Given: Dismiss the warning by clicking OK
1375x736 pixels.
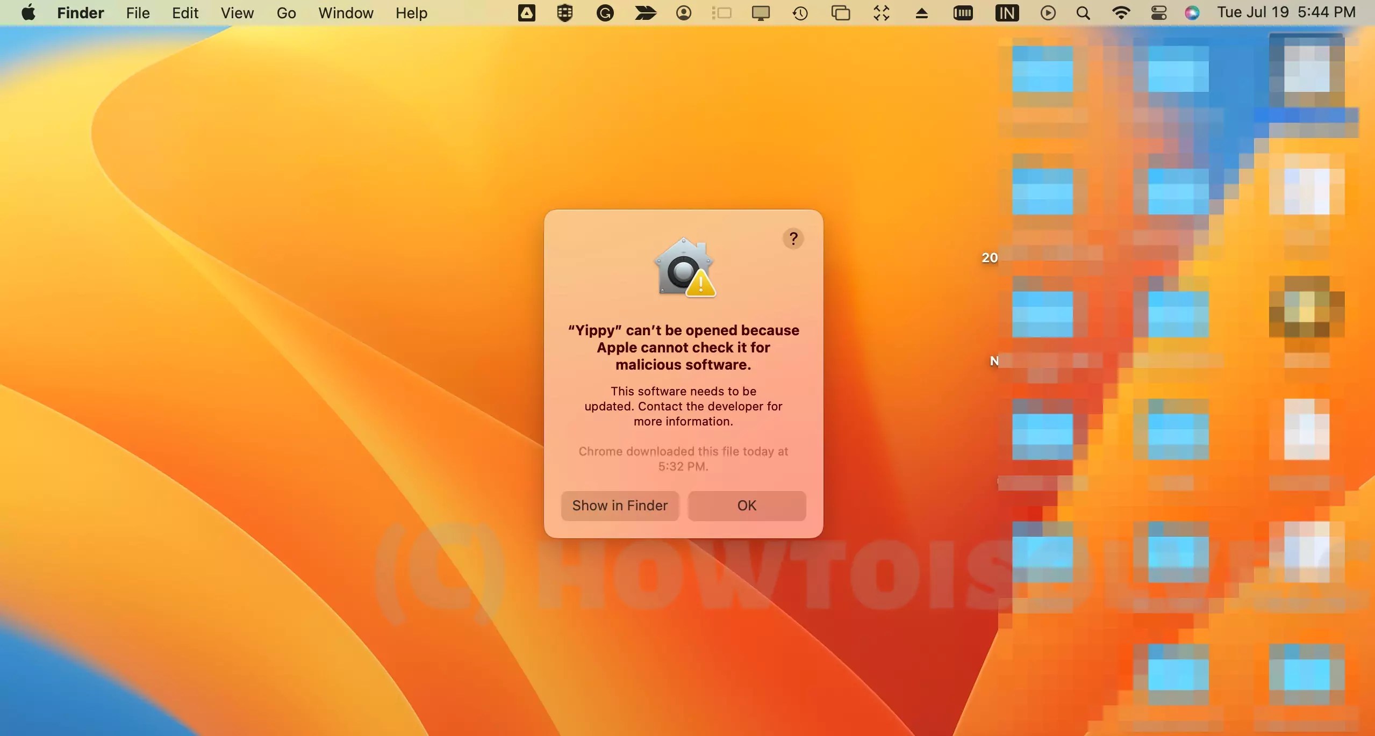Looking at the screenshot, I should (x=746, y=506).
